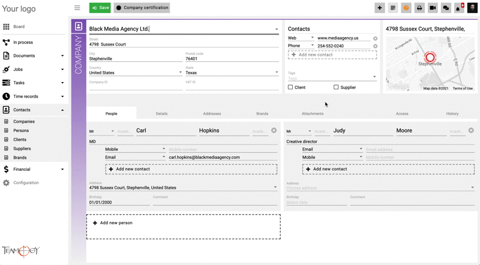Image resolution: width=480 pixels, height=265 pixels.
Task: Open the notes icon in top toolbar
Action: [x=393, y=8]
